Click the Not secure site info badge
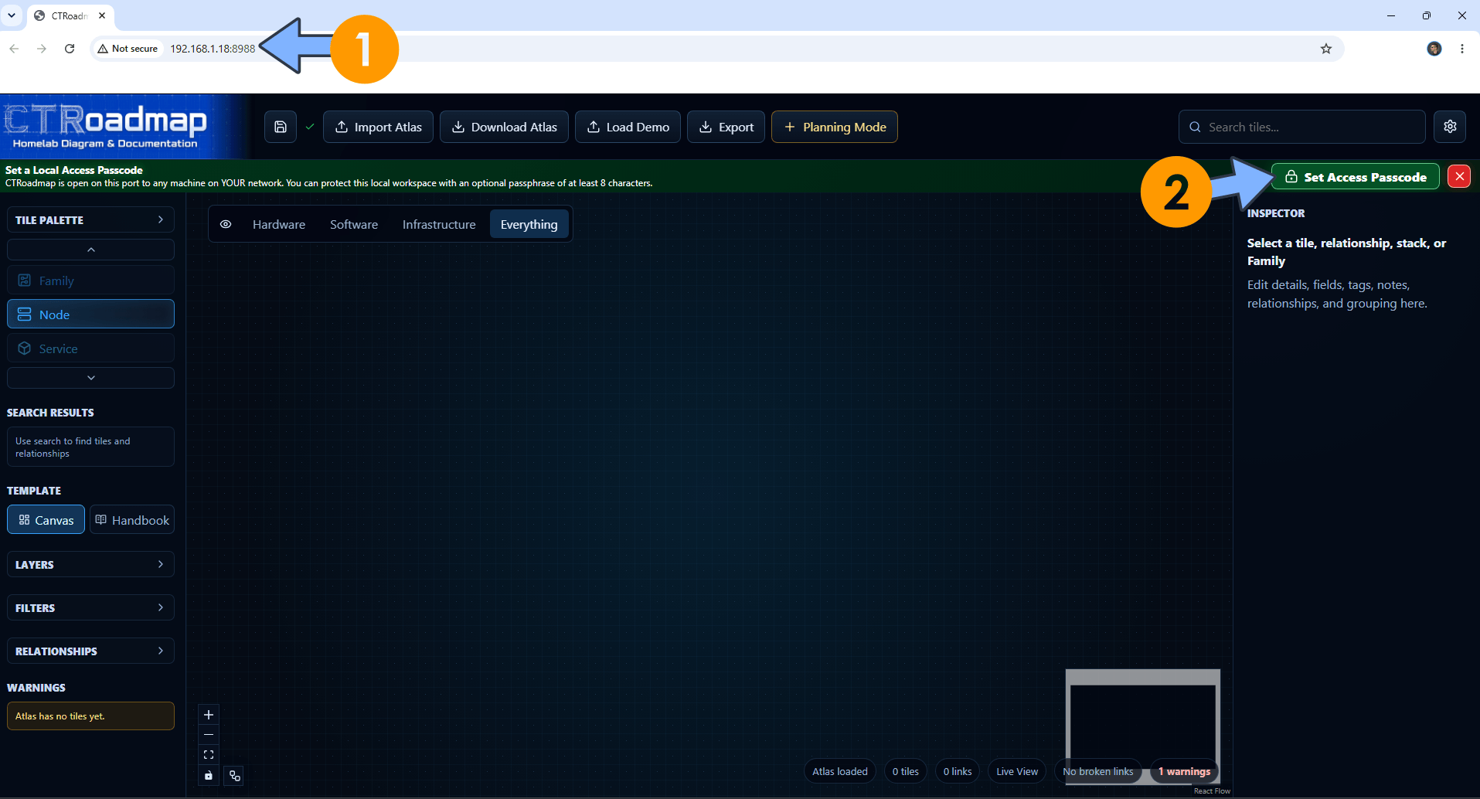Viewport: 1480px width, 799px height. tap(128, 49)
